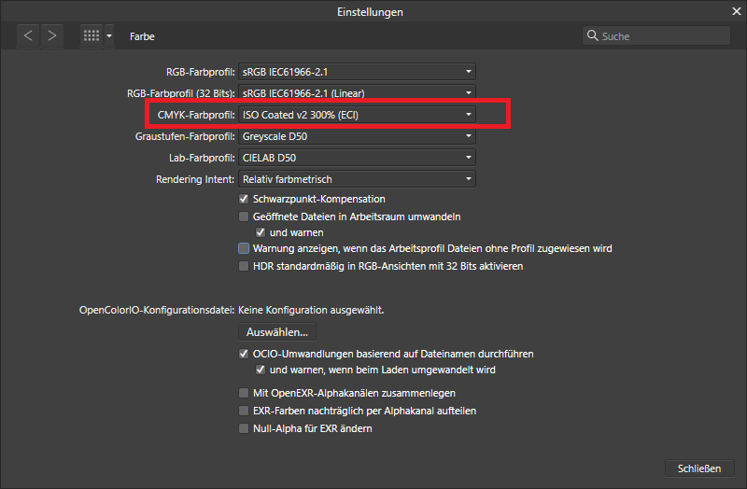
Task: Enable Mit OpenEXR-Alphakanälen zusammenlegen
Action: [244, 394]
